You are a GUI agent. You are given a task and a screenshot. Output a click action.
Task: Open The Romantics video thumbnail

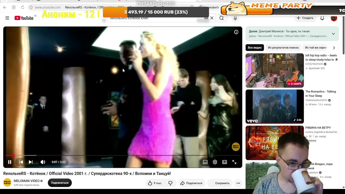(275, 107)
